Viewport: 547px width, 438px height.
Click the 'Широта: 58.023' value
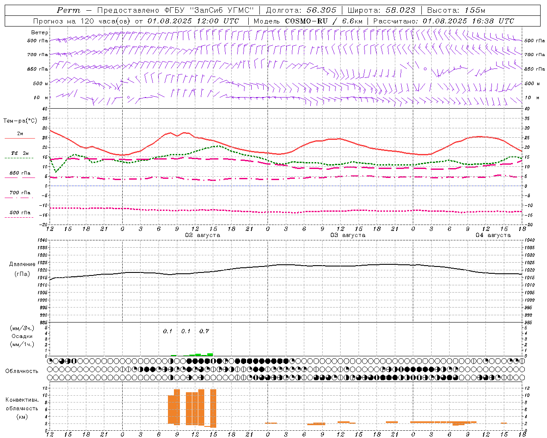click(381, 10)
